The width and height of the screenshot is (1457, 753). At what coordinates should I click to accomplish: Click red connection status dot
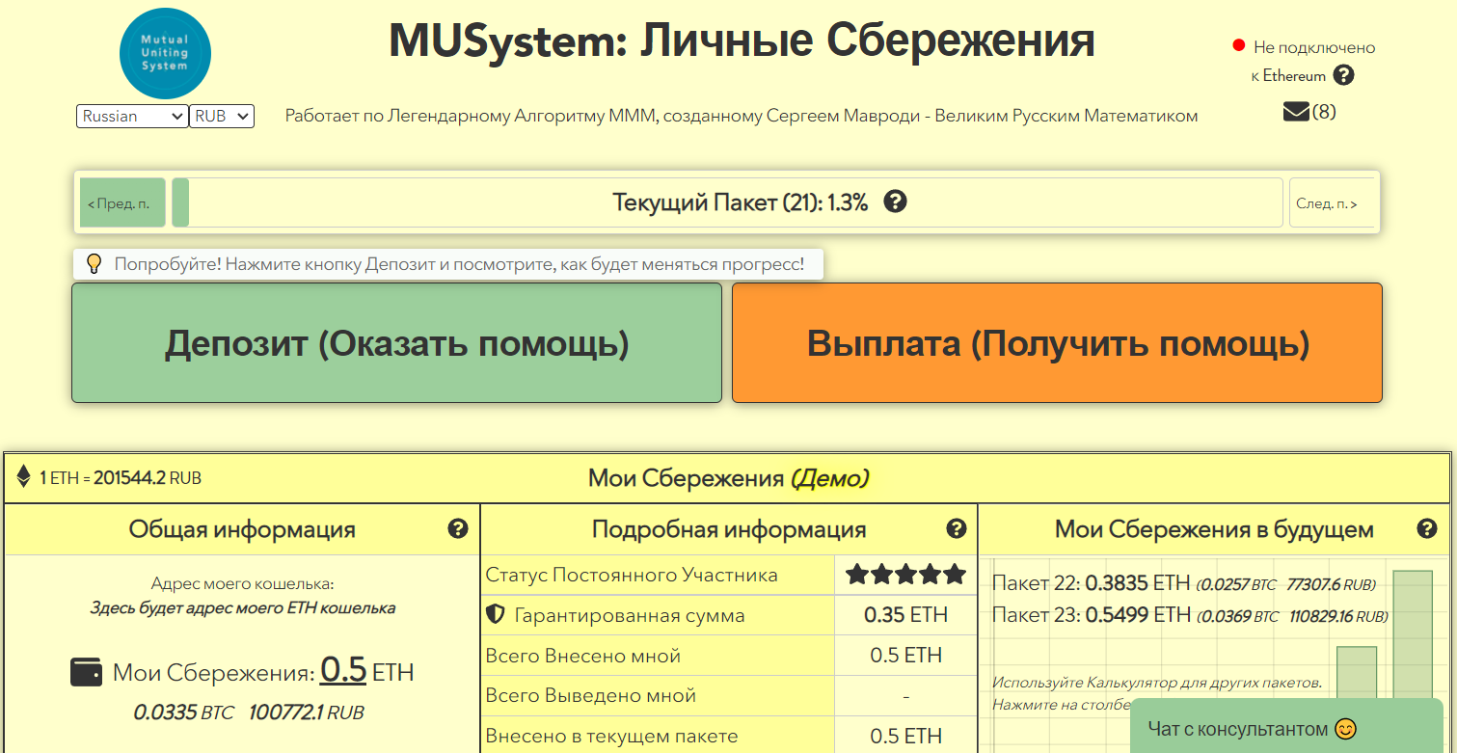[1239, 45]
